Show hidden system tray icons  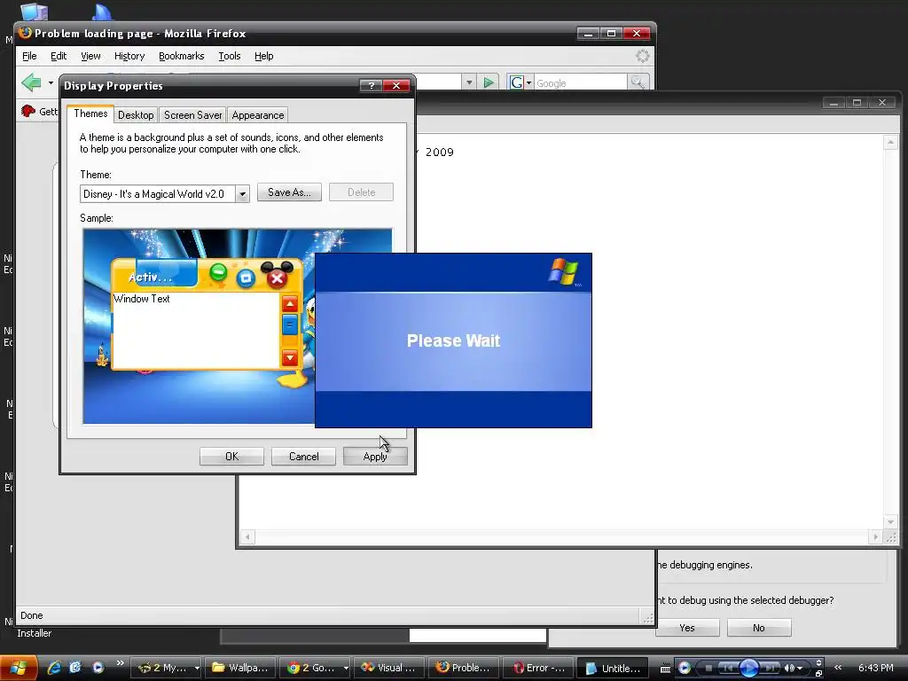pyautogui.click(x=837, y=668)
